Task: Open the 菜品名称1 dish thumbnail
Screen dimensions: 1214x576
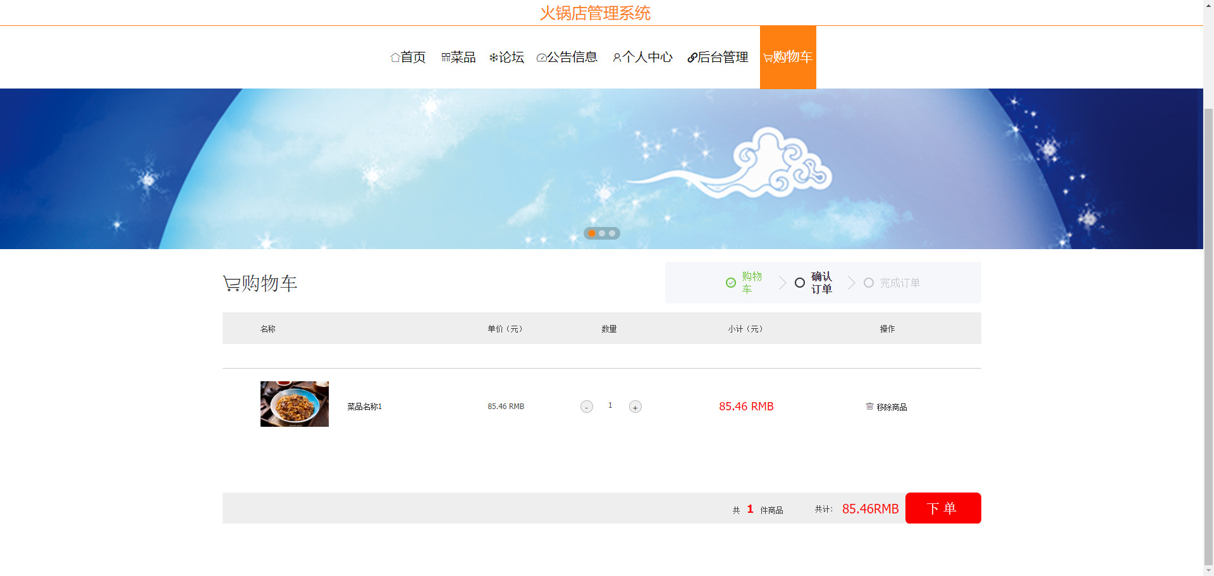Action: [295, 404]
